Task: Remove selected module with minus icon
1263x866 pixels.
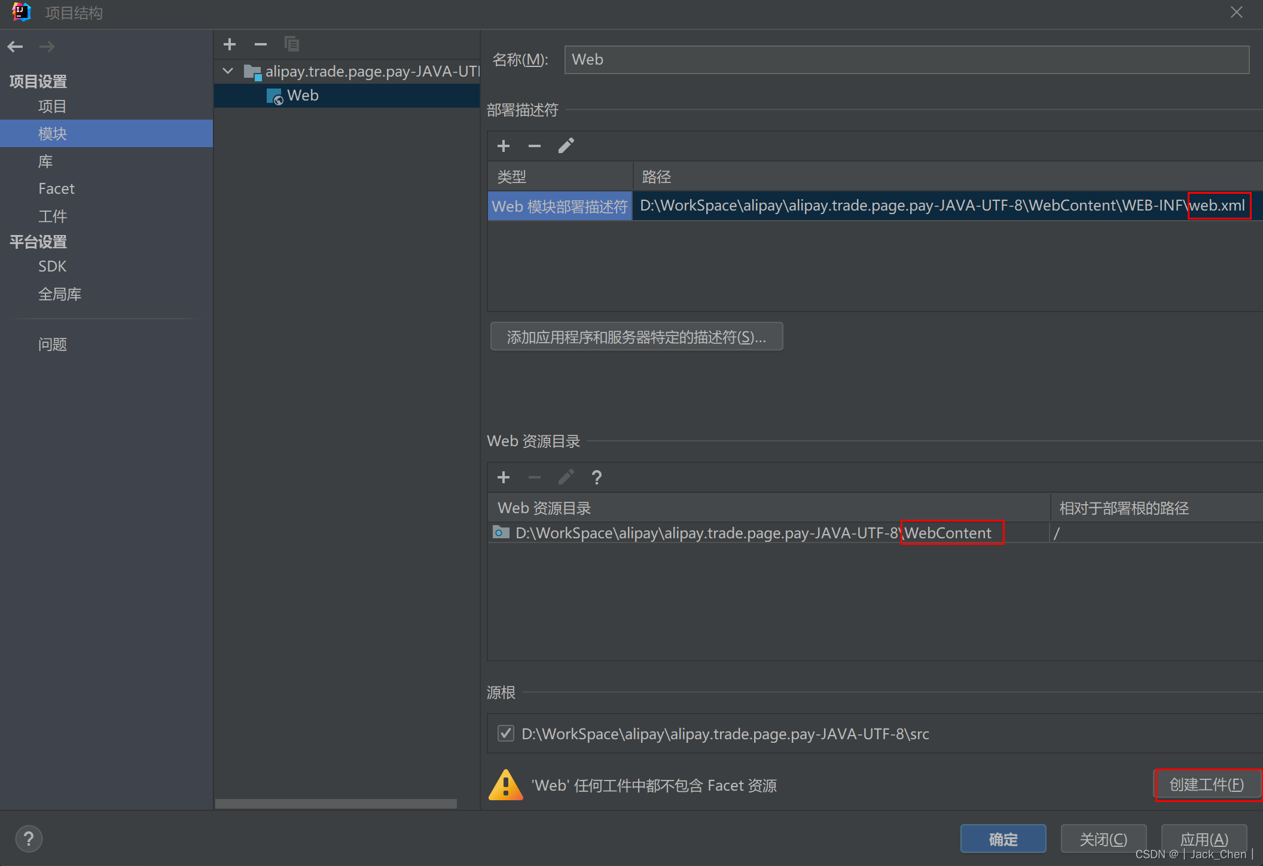Action: coord(261,44)
